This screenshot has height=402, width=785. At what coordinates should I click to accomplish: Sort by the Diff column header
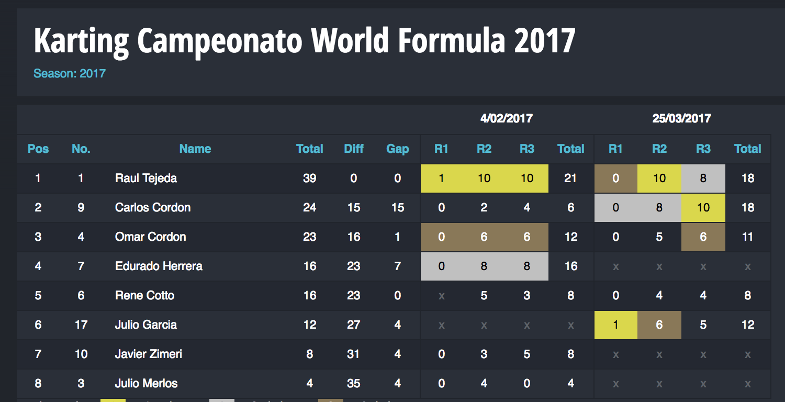coord(354,149)
